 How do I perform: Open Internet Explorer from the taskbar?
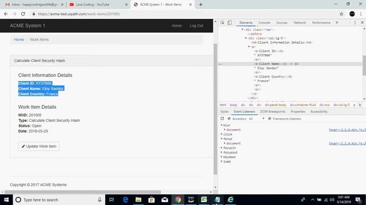230,200
